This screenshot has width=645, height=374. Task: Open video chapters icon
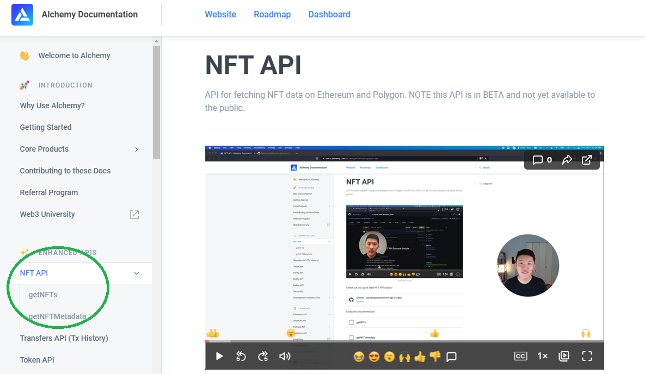[x=564, y=356]
